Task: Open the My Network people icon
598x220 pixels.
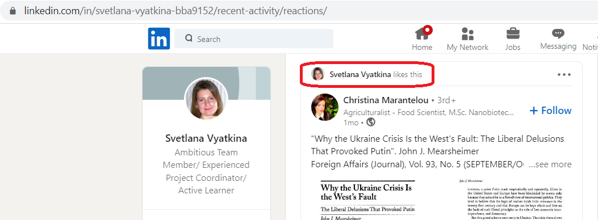Action: (x=467, y=34)
